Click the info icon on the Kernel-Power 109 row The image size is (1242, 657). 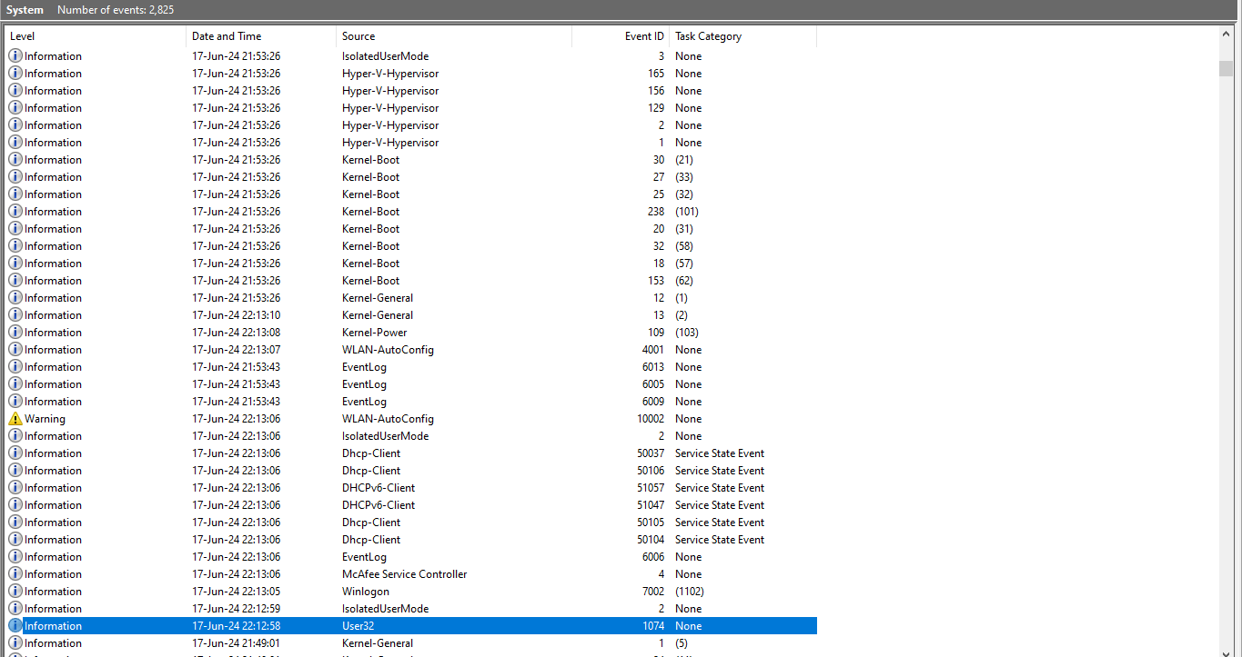[15, 333]
